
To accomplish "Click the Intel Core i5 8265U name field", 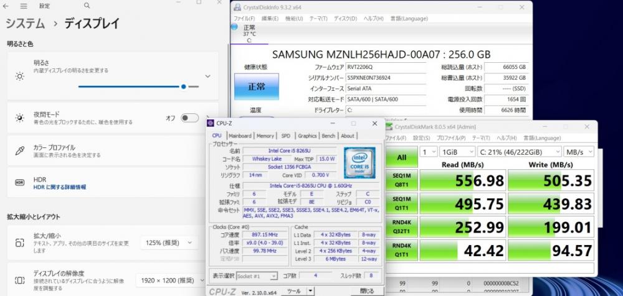I will pos(289,150).
